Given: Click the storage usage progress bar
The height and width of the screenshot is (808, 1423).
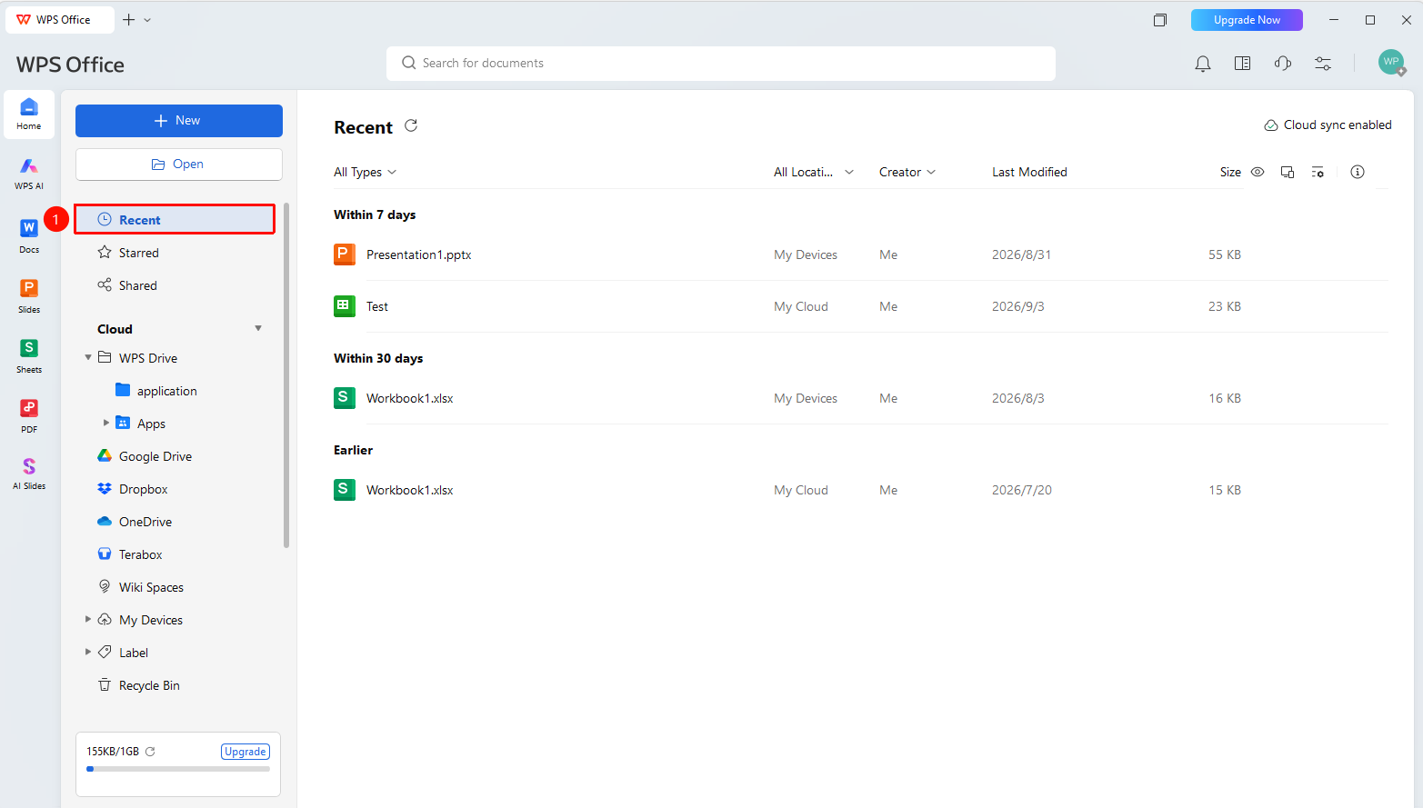Looking at the screenshot, I should point(178,769).
